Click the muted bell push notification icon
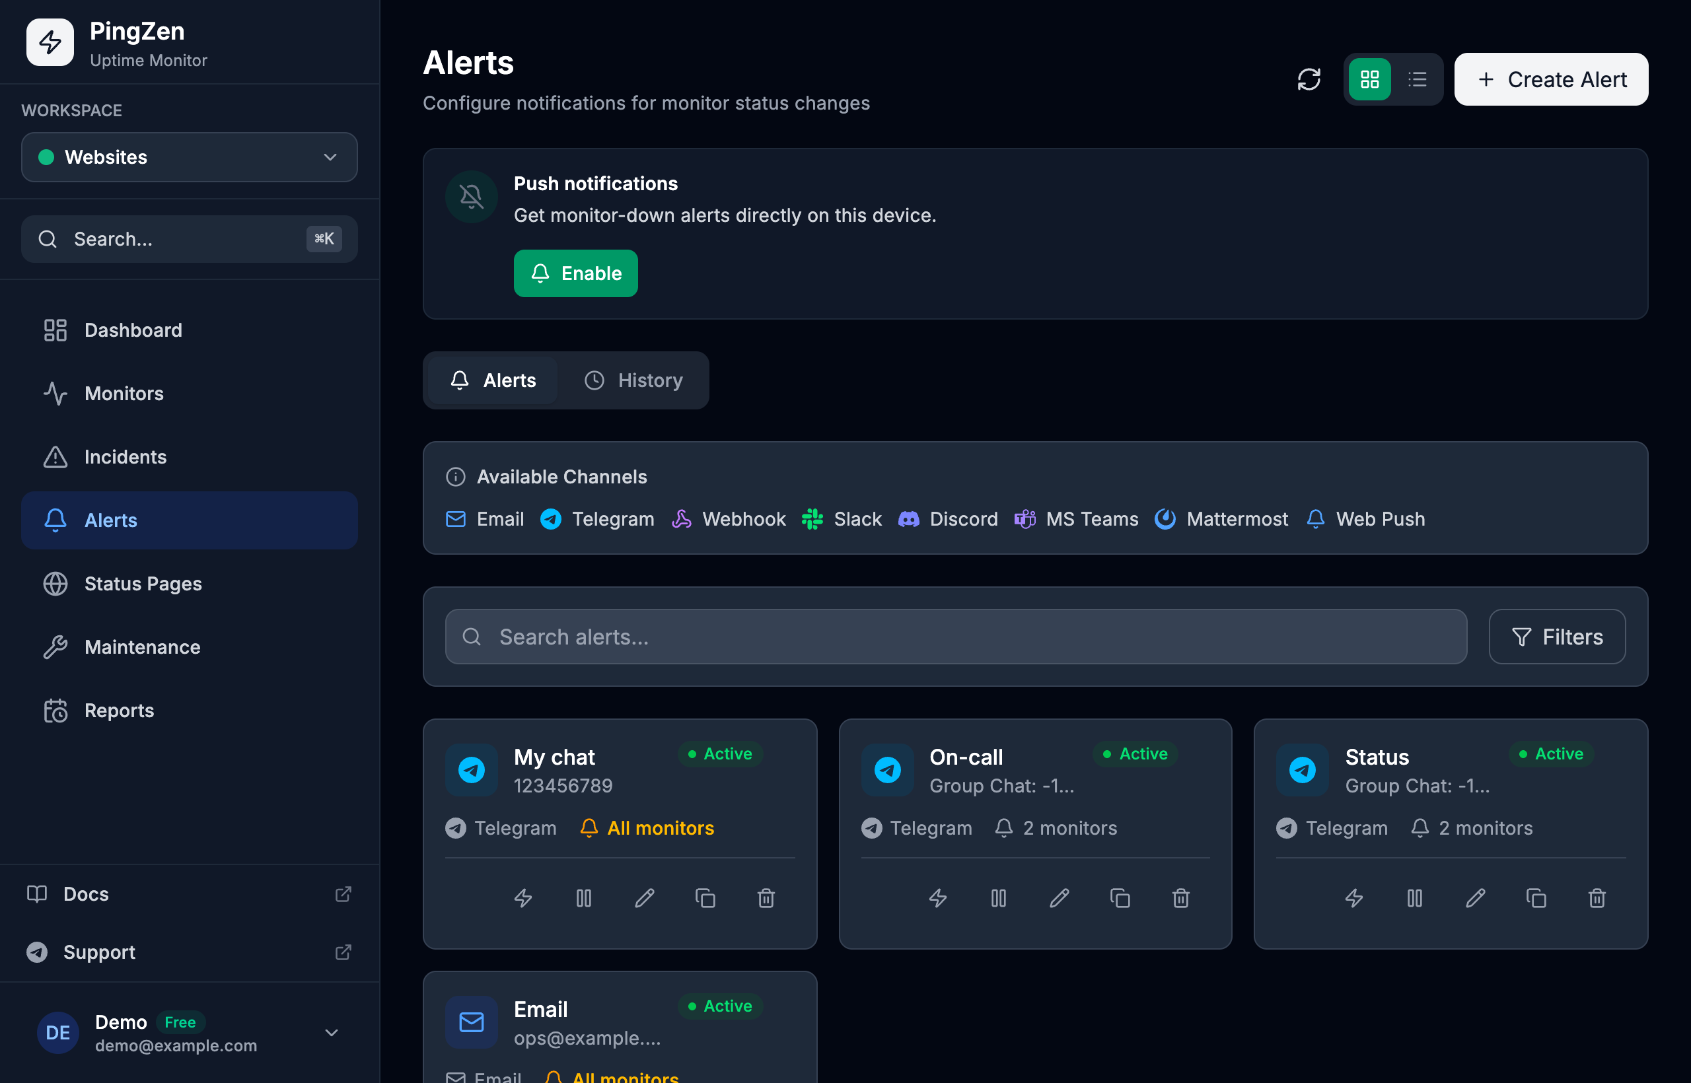This screenshot has width=1691, height=1083. (x=471, y=197)
